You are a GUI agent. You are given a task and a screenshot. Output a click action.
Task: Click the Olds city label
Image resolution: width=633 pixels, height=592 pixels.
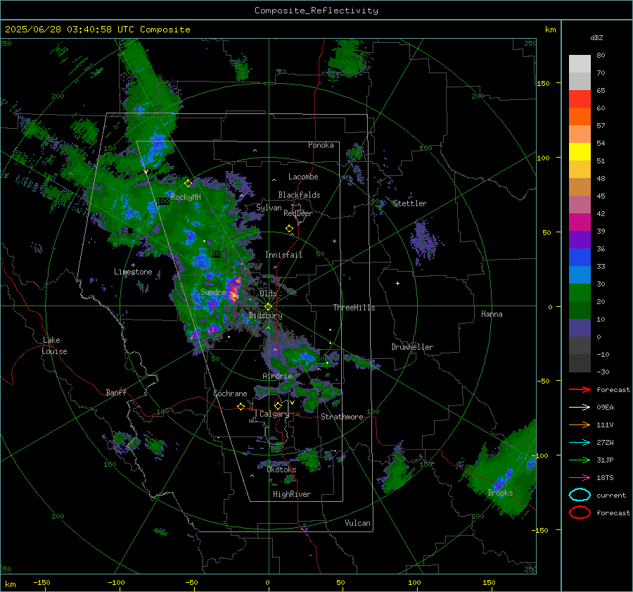pyautogui.click(x=268, y=294)
